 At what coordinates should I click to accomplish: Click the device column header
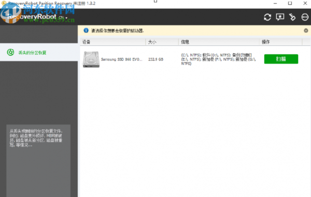(113, 42)
